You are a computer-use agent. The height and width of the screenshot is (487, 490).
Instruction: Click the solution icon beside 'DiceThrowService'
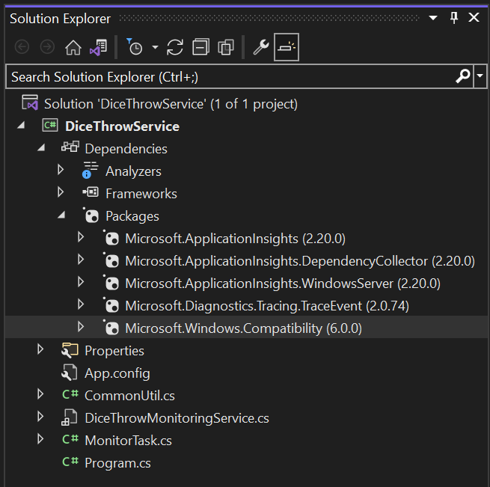pos(30,102)
